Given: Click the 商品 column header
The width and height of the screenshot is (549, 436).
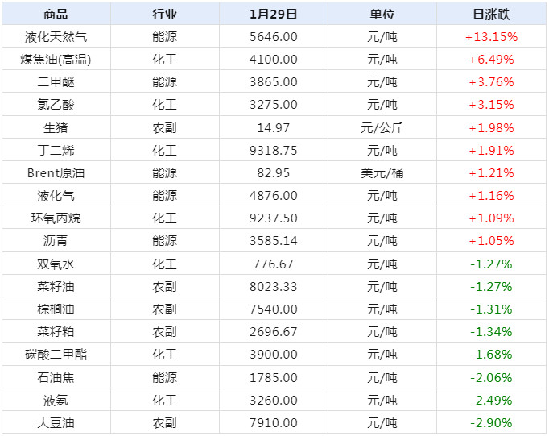Looking at the screenshot, I should point(56,14).
